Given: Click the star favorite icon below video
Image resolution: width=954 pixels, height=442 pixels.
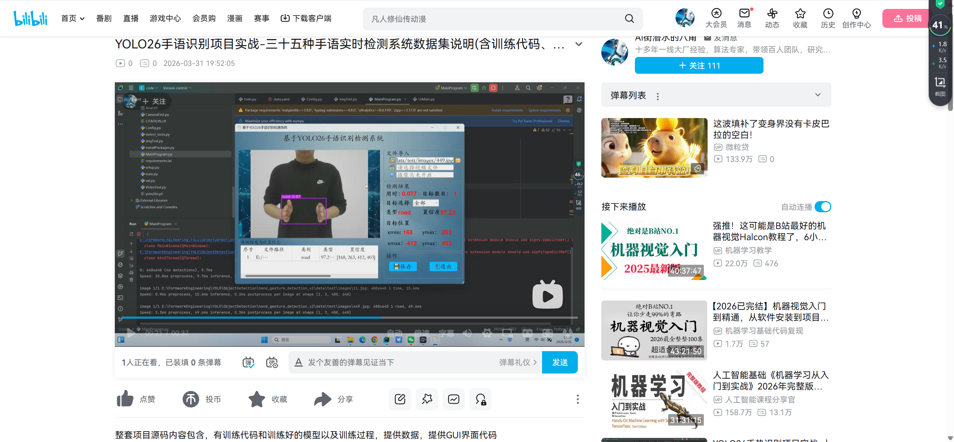Looking at the screenshot, I should (x=256, y=399).
